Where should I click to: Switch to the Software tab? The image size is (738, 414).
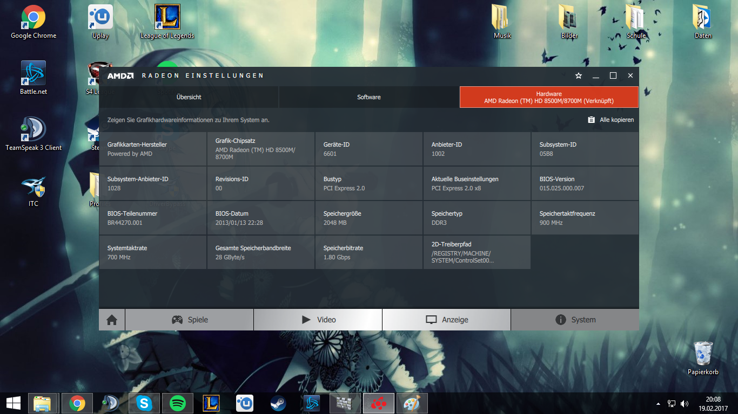click(369, 97)
